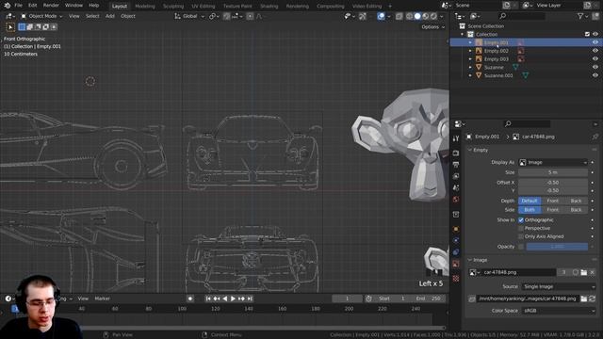Hide Suzanne using its eye icon
Image resolution: width=603 pixels, height=339 pixels.
click(x=595, y=67)
